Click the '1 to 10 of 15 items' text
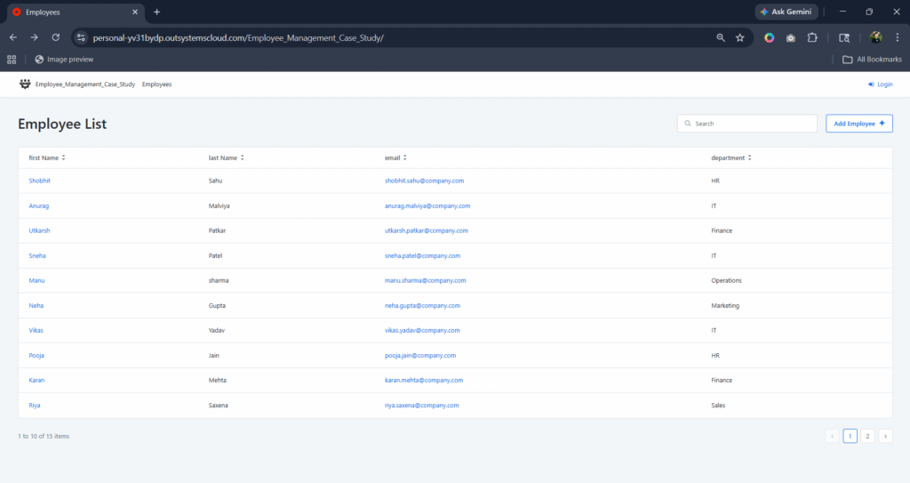This screenshot has height=483, width=910. 44,436
